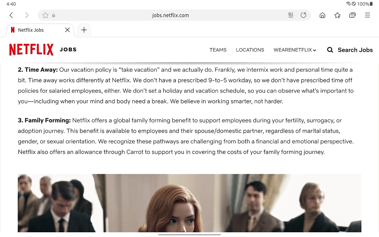Bookmark this page with the star icon
Image resolution: width=379 pixels, height=237 pixels.
click(45, 15)
